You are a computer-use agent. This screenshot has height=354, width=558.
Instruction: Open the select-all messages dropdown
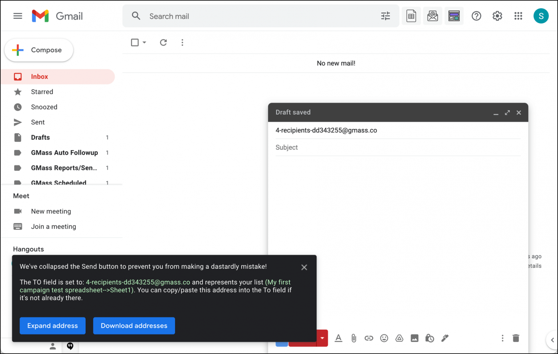click(144, 42)
